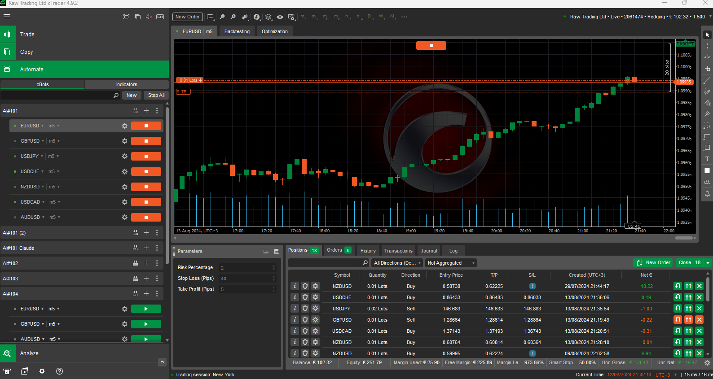Toggle chart viewing options eye icon
This screenshot has height=379, width=713.
pyautogui.click(x=280, y=17)
